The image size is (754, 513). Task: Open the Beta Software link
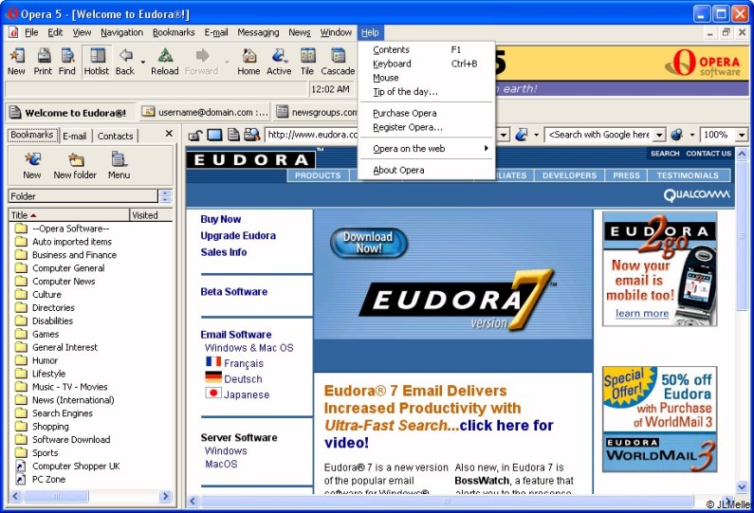click(x=233, y=291)
